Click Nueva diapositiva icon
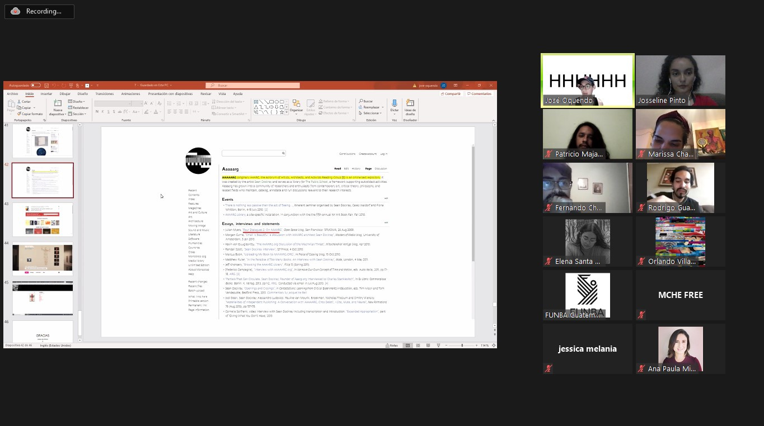 [58, 103]
